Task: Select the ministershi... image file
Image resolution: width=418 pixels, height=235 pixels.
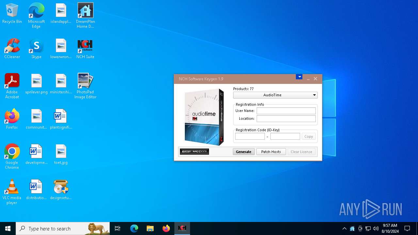Action: (x=61, y=84)
